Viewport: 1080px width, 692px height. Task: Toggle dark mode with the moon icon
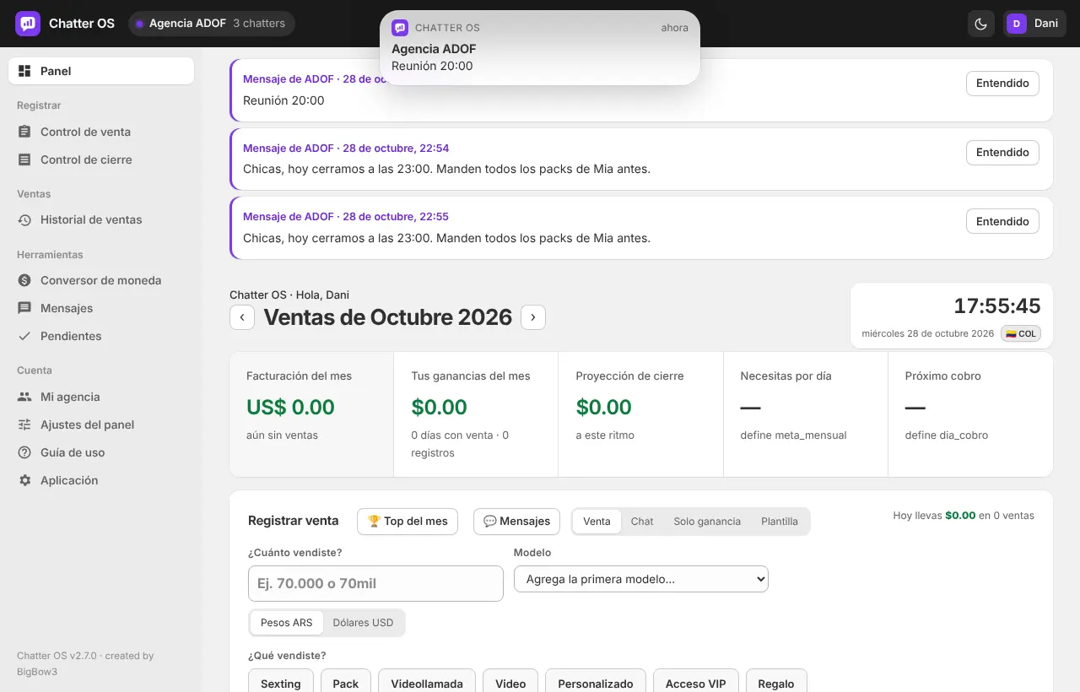tap(981, 24)
